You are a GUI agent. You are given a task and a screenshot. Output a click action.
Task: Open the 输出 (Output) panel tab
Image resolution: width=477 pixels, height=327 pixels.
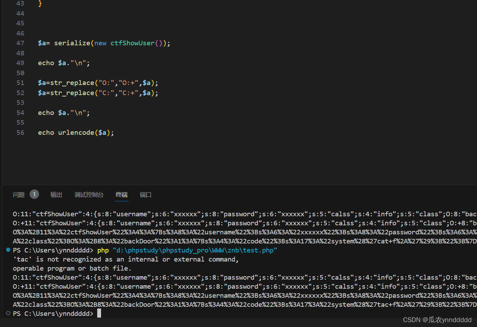tap(56, 195)
